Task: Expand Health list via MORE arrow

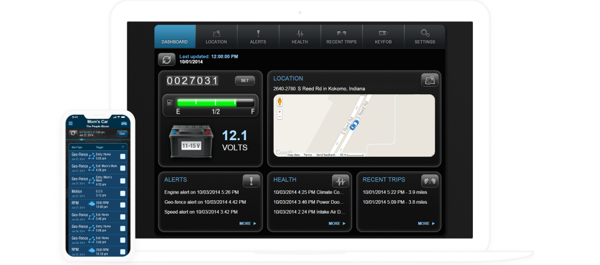Action: (x=337, y=224)
